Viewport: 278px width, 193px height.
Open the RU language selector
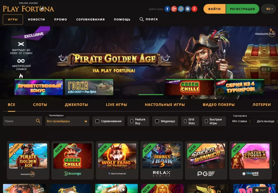269,9
